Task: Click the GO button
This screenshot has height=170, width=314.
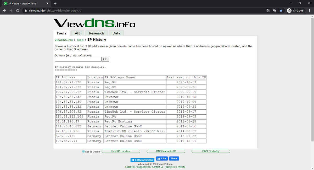Action: coord(105,59)
